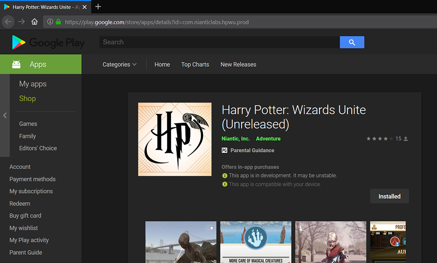This screenshot has width=437, height=263.
Task: Click the address bar URL
Action: coord(156,22)
